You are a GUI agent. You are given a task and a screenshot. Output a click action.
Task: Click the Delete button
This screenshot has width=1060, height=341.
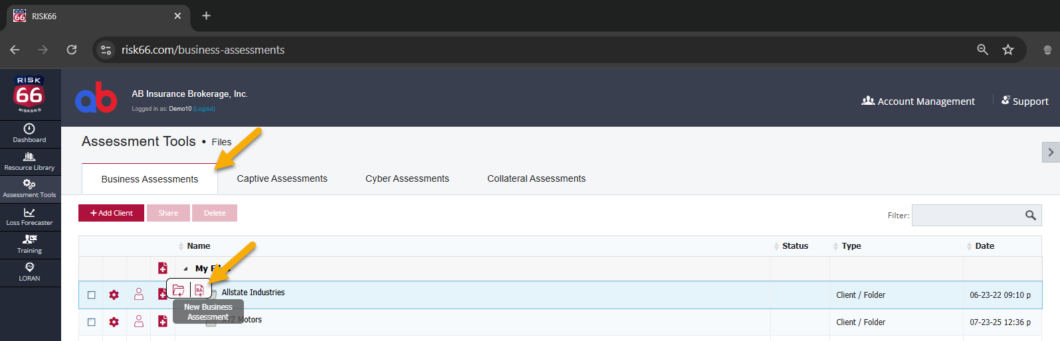click(215, 213)
